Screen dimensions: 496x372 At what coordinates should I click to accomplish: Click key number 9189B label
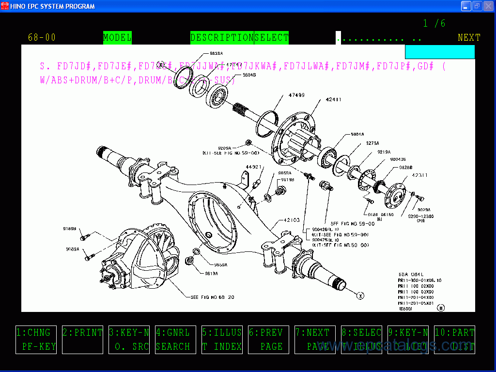pos(69,229)
